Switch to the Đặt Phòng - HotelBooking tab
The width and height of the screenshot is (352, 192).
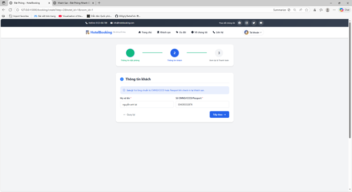29,3
